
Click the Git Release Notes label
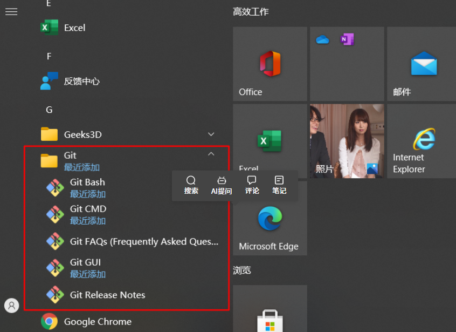[x=108, y=295]
